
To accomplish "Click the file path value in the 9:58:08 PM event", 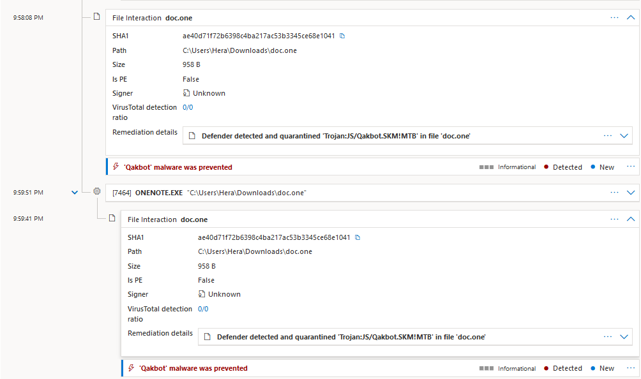I will 239,50.
